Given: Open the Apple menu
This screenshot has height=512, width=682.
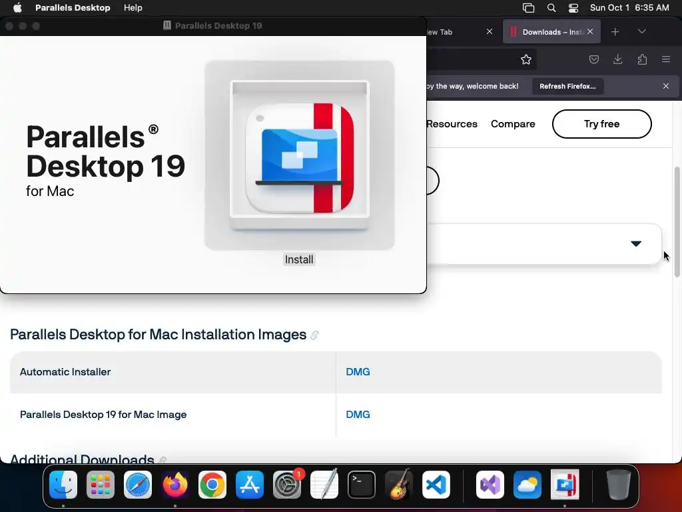Looking at the screenshot, I should pyautogui.click(x=17, y=7).
